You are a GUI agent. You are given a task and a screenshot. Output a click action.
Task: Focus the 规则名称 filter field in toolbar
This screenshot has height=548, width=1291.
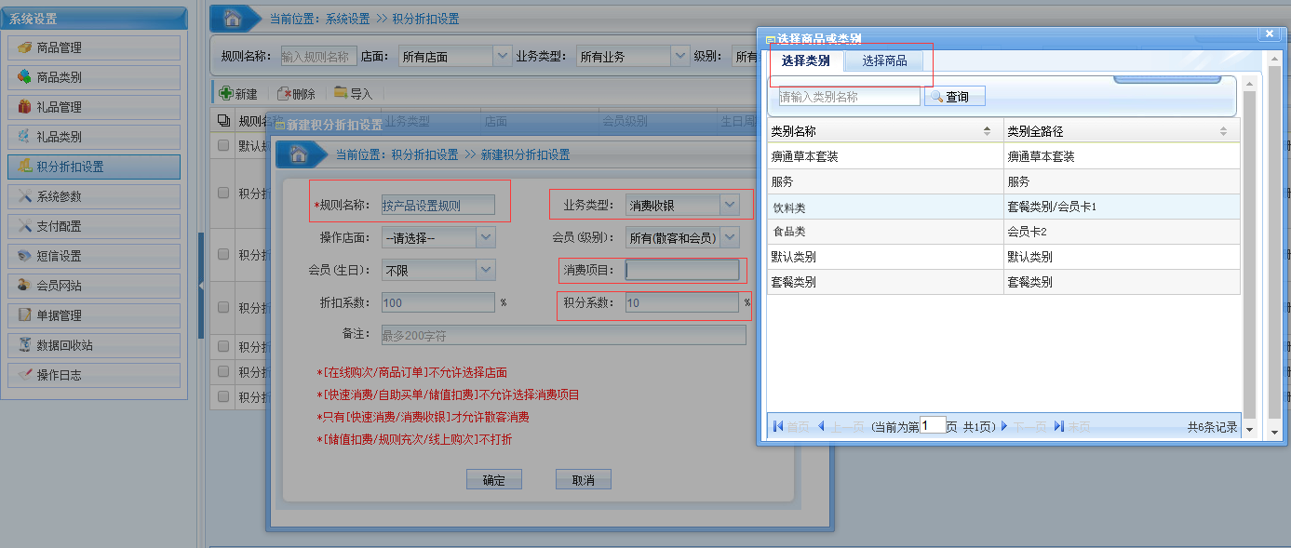tap(318, 56)
